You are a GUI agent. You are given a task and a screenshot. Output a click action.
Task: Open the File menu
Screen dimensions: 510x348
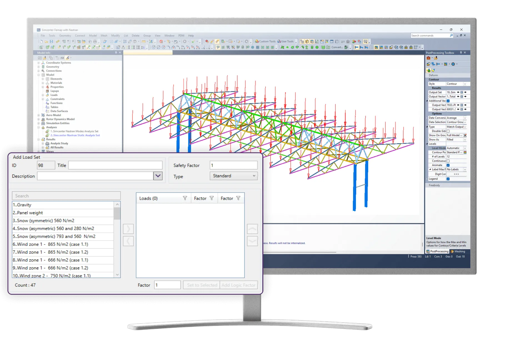(x=43, y=36)
